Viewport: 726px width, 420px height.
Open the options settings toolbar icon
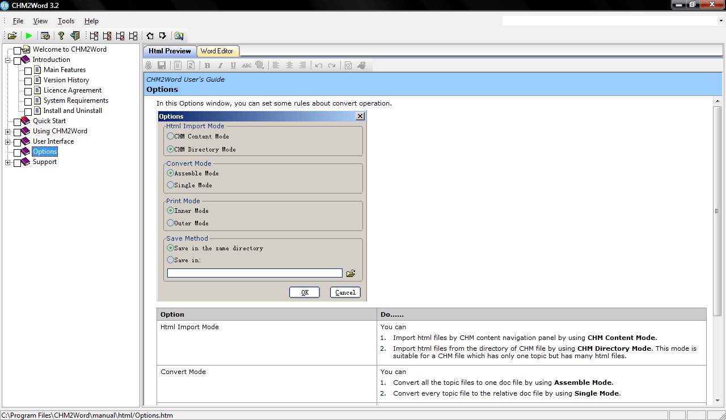click(x=45, y=36)
